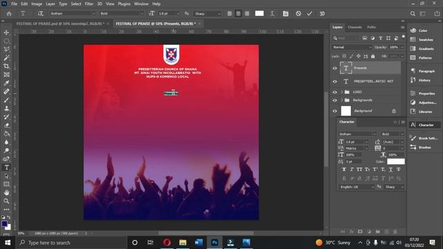Select the Eyedropper tool
The width and height of the screenshot is (443, 249).
[x=6, y=83]
